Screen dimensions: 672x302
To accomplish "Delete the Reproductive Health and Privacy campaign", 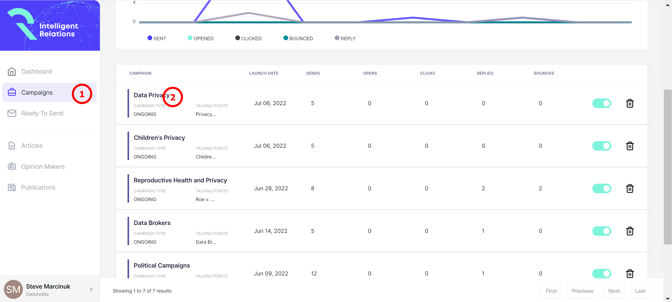I will (x=630, y=188).
